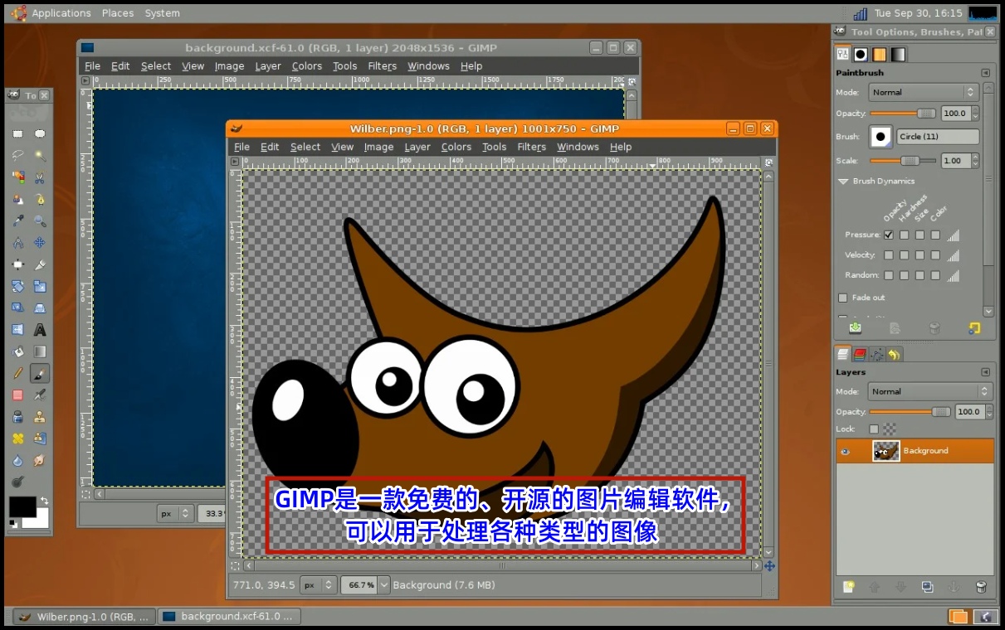1005x630 pixels.
Task: Enable the Velocity Opacity checkbox
Action: pyautogui.click(x=889, y=255)
